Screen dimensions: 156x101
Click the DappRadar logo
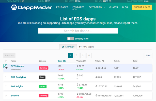(x=31, y=7)
